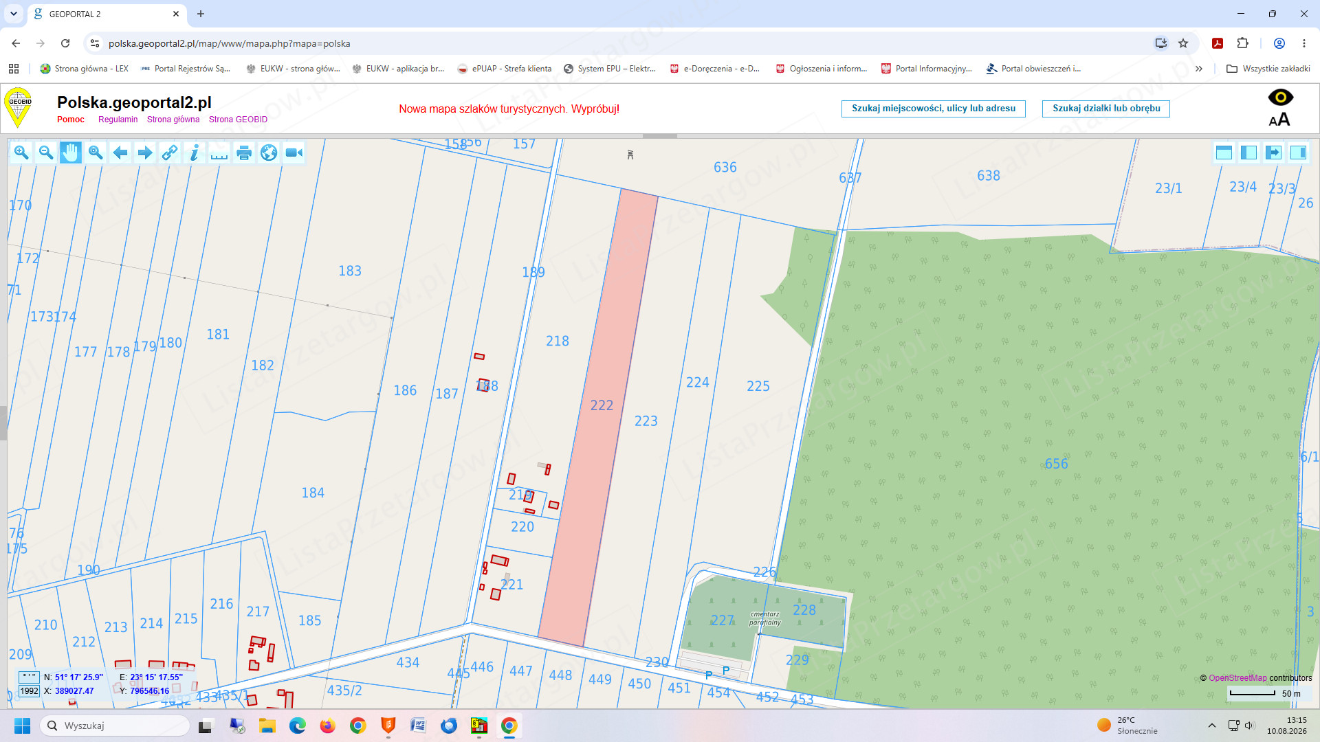Click the Pomoc link
The width and height of the screenshot is (1320, 742).
tap(71, 120)
